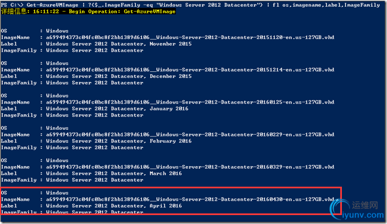Click ImageFamily line below November 2015 label
This screenshot has height=224, width=387.
[x=72, y=50]
